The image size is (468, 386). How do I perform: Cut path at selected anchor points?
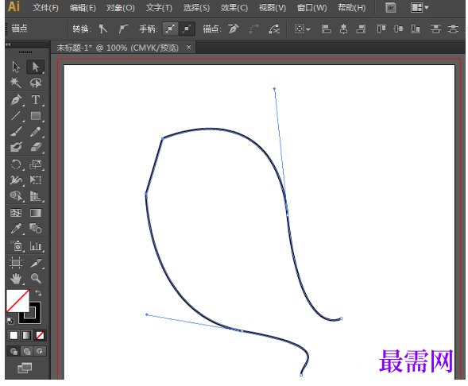coord(274,29)
